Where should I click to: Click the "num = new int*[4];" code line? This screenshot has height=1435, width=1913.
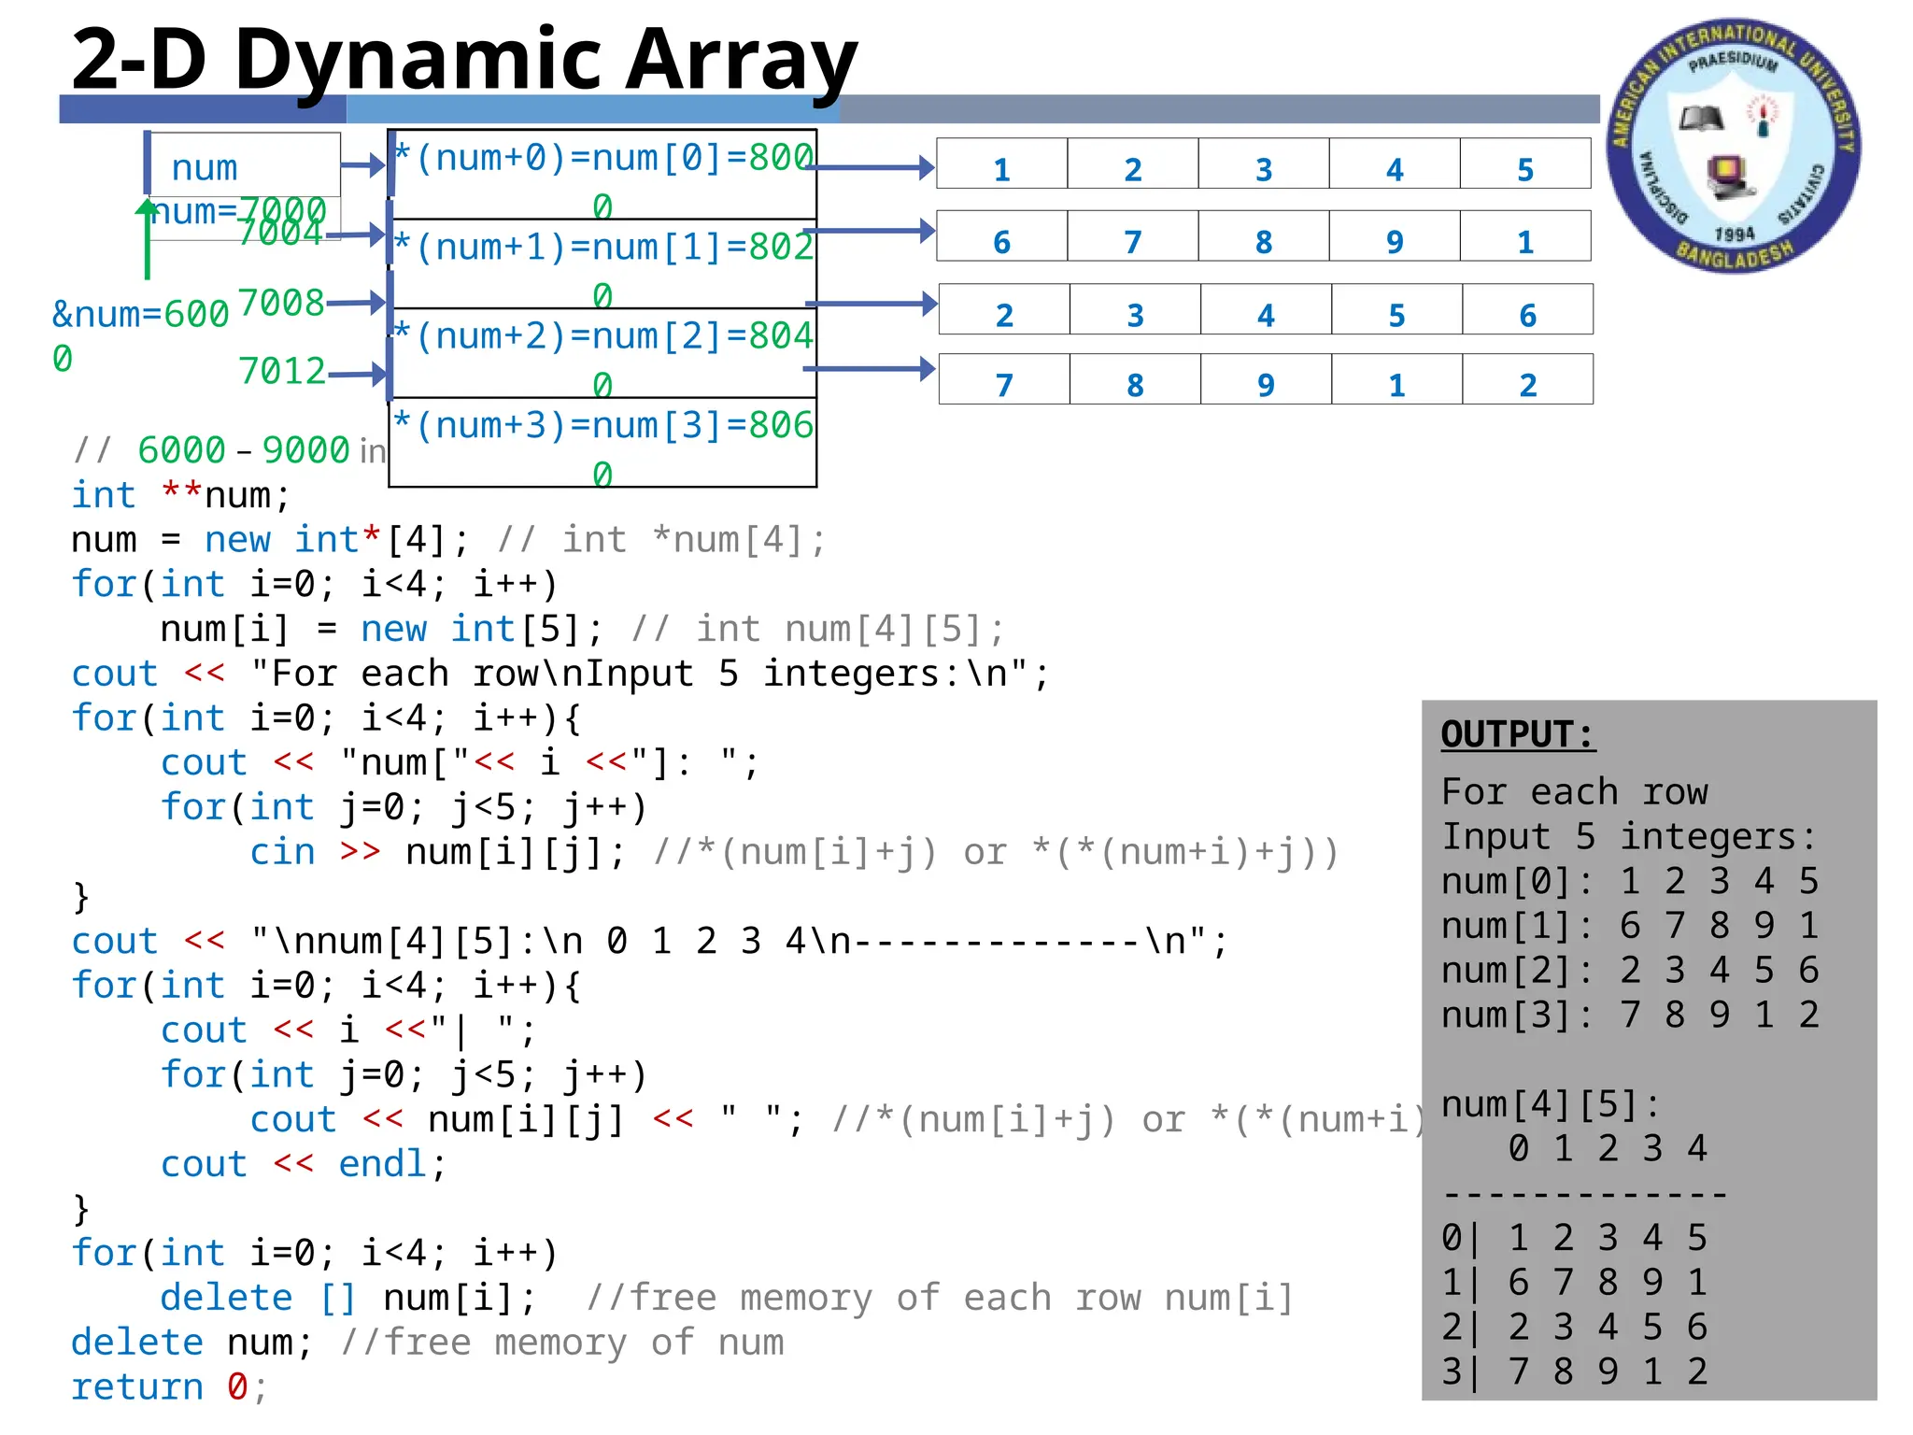270,540
